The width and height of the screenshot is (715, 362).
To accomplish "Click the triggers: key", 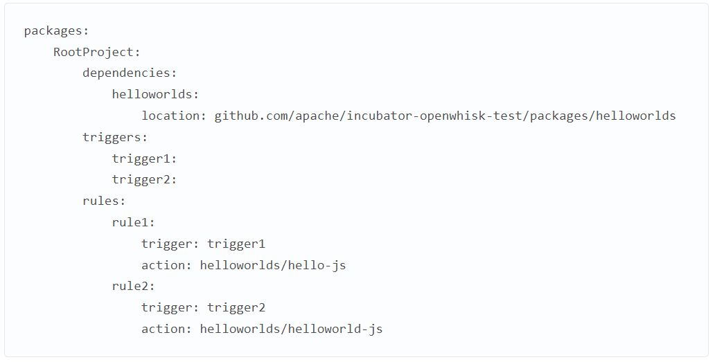I will 115,138.
